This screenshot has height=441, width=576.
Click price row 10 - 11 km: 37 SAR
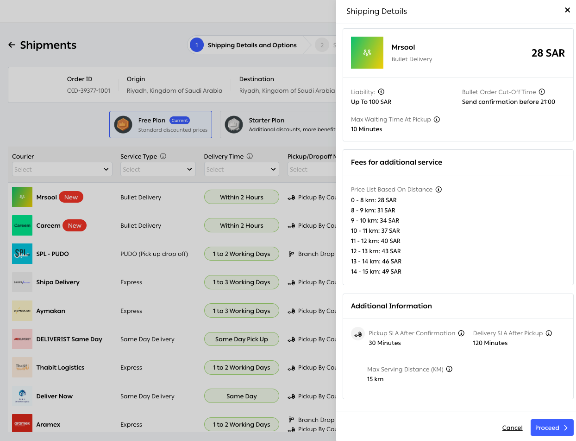pyautogui.click(x=376, y=230)
